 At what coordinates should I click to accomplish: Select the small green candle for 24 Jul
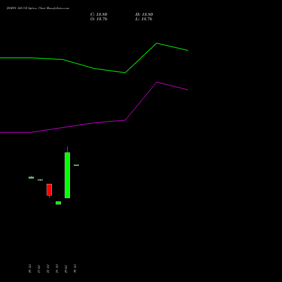pos(58,203)
